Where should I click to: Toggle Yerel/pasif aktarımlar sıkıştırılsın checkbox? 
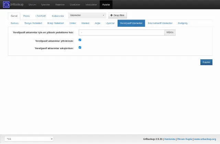[80, 48]
